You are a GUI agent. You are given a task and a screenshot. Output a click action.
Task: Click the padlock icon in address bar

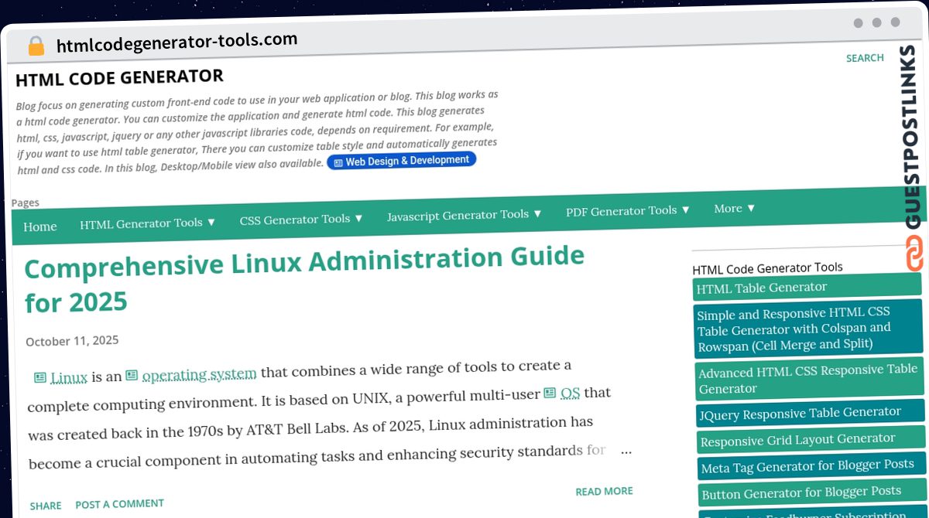tap(36, 46)
